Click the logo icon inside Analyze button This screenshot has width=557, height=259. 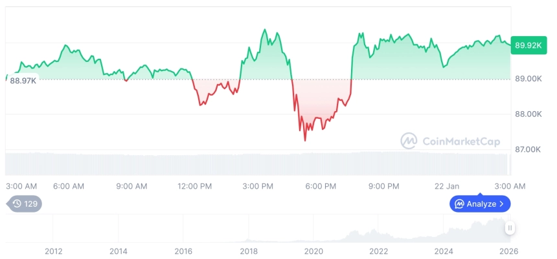pos(459,204)
